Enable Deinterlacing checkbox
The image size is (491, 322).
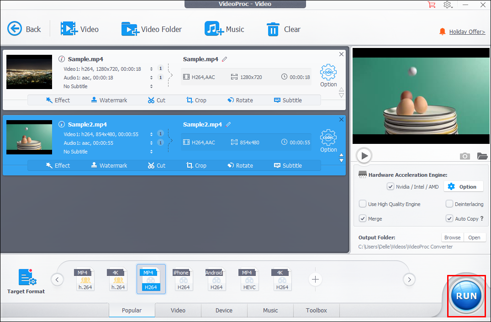pyautogui.click(x=449, y=204)
